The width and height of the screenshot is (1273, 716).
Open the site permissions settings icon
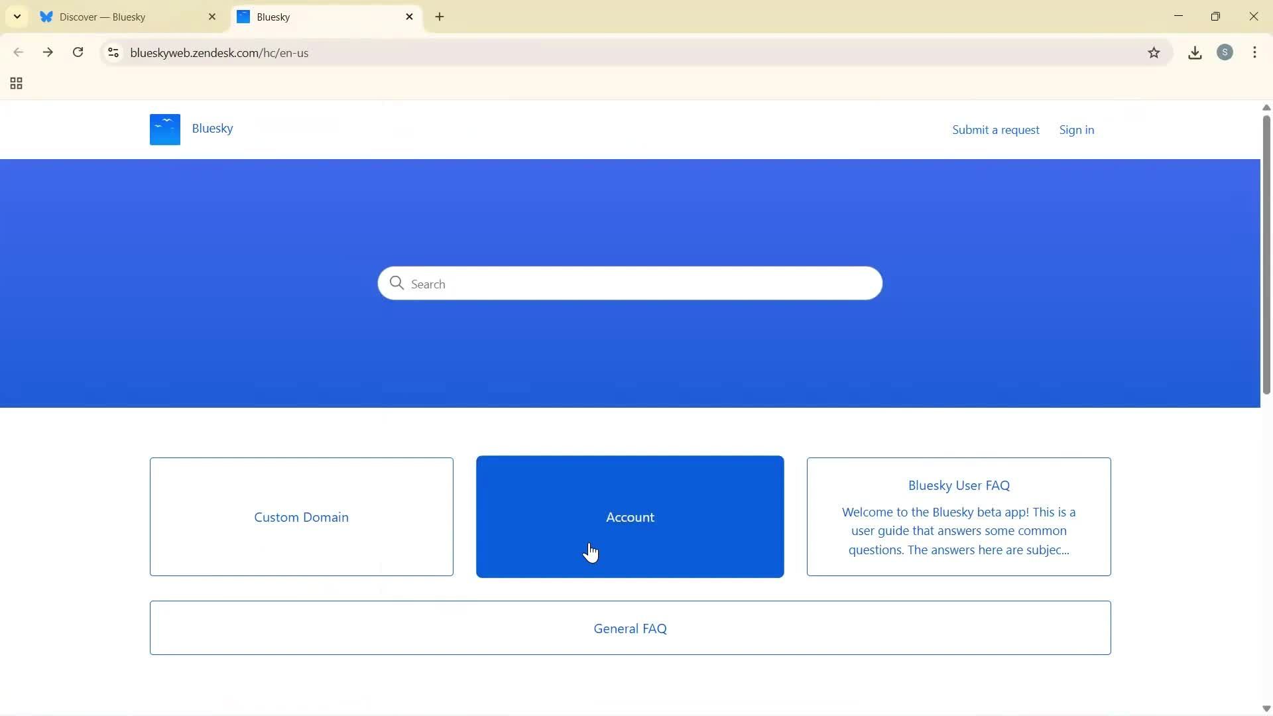click(113, 53)
